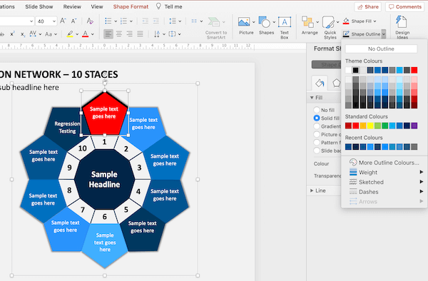Select Gradient fill radio option
This screenshot has height=281, width=428.
pos(317,126)
